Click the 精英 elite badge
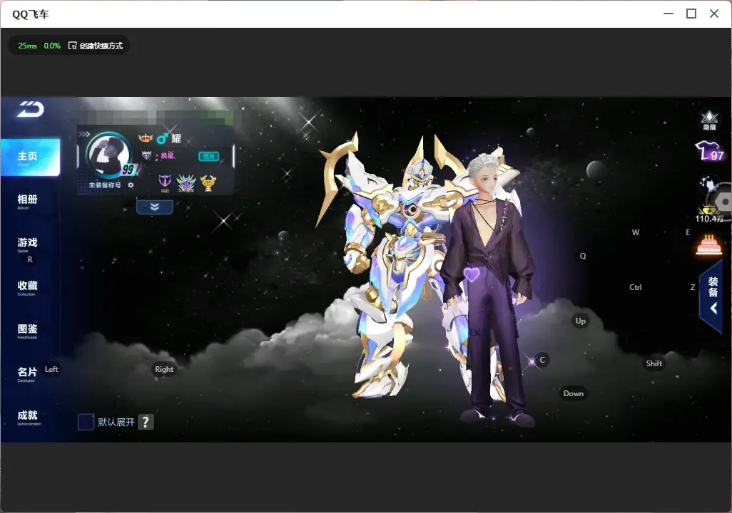Screen dimensions: 732x513 (208, 156)
